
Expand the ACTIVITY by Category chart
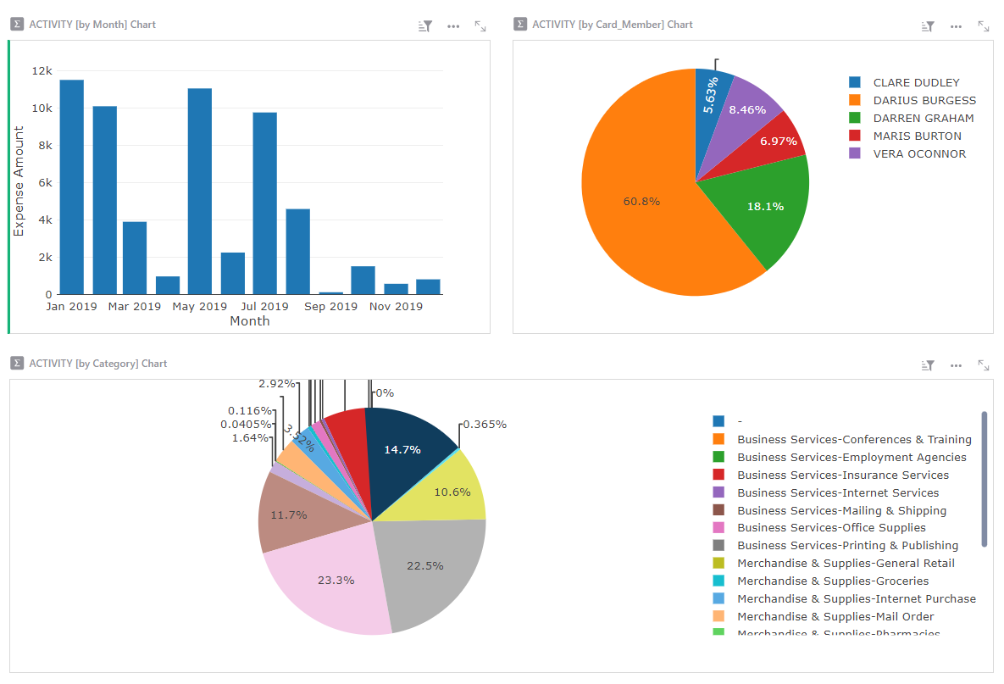click(x=984, y=365)
